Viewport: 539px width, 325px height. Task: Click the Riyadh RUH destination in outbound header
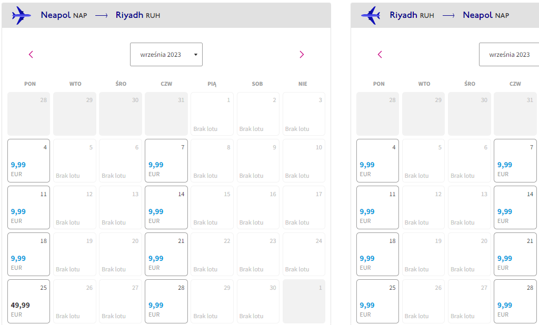pos(138,15)
